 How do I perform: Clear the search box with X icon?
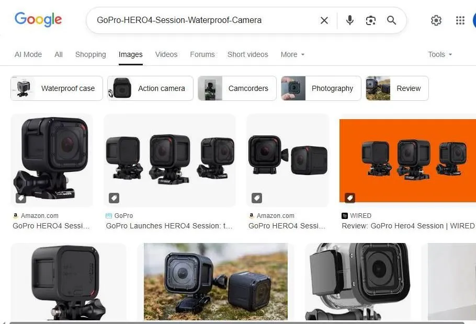pyautogui.click(x=324, y=20)
